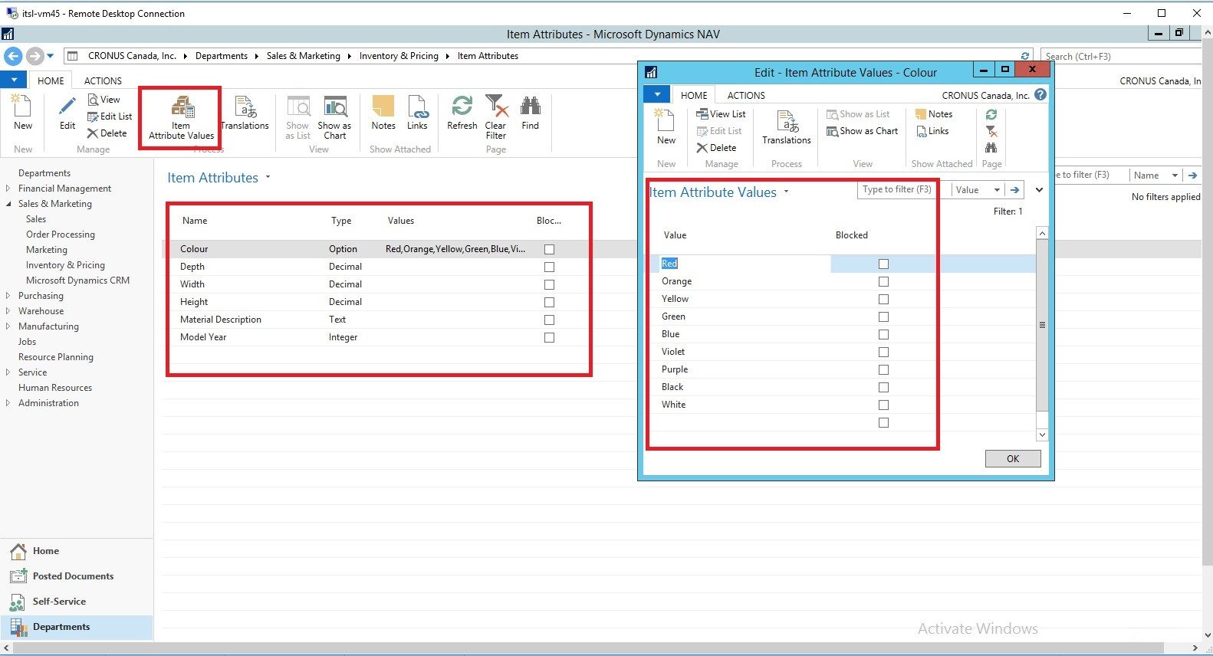Open Item Attributes title dropdown arrow
The height and width of the screenshot is (656, 1213).
[268, 178]
